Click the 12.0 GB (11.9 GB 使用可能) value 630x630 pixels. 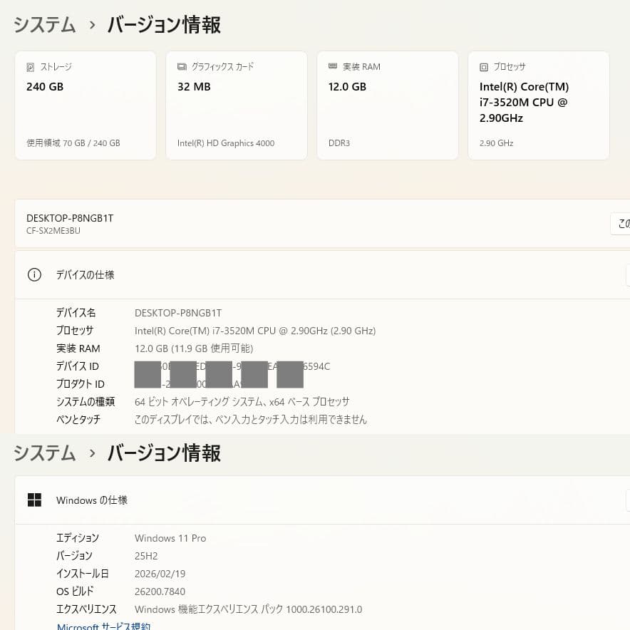click(194, 348)
